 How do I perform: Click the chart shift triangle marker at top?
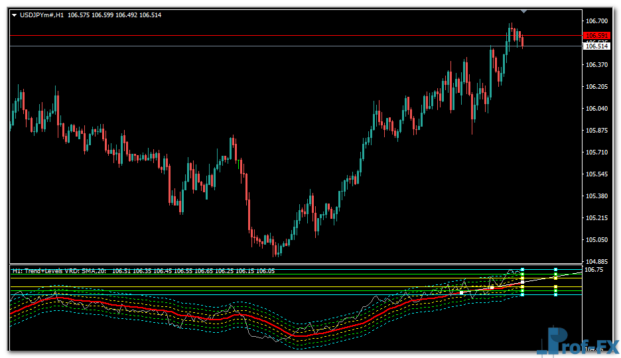pos(524,11)
